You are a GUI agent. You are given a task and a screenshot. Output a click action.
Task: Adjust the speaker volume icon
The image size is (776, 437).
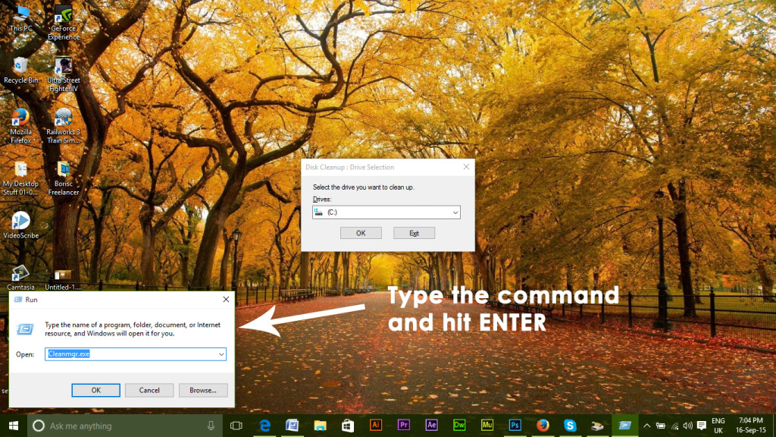(x=687, y=425)
